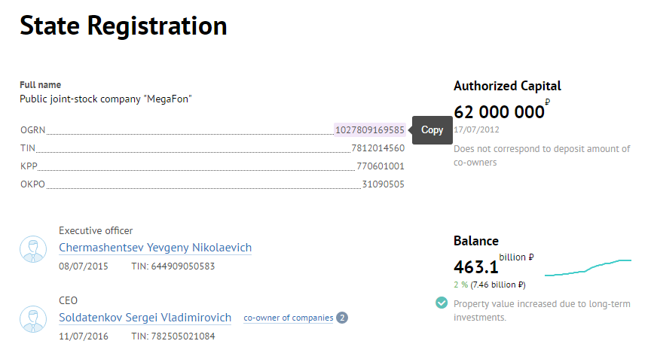
Task: Click the TIN value 7812014560
Action: [377, 148]
